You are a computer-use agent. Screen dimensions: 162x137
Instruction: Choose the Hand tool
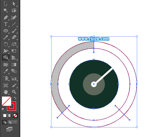click(x=6, y=92)
